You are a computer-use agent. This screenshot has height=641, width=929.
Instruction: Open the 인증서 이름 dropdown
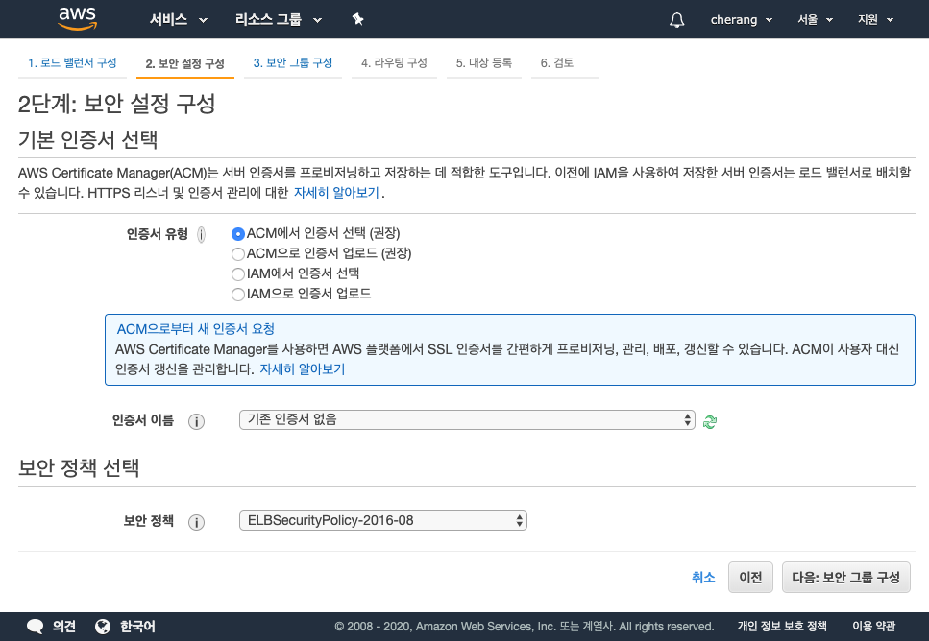[467, 419]
